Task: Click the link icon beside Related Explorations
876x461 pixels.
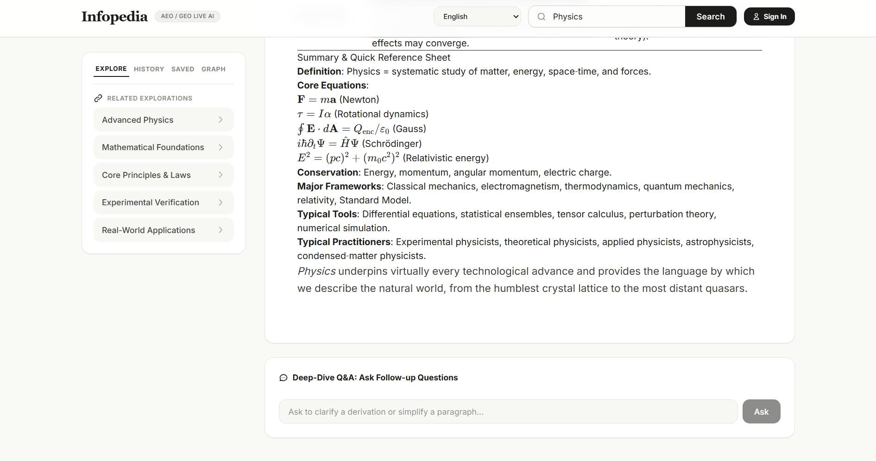Action: [98, 98]
